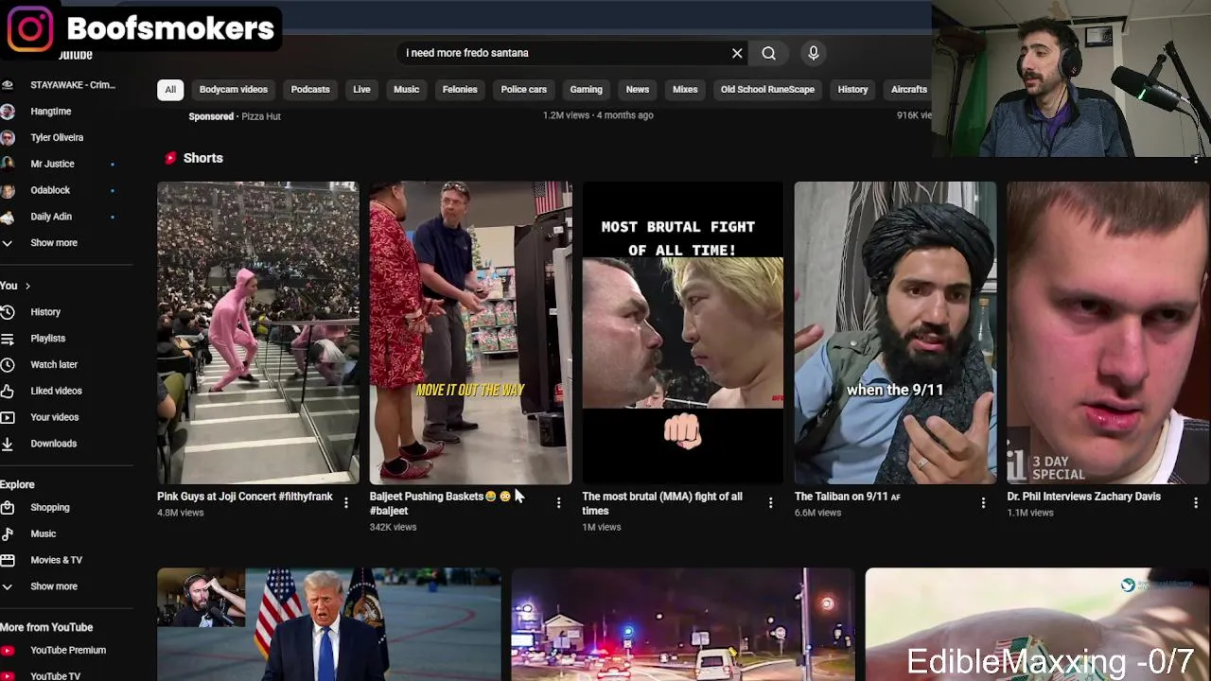Select the Podcasts chip
The image size is (1211, 681).
click(x=310, y=89)
